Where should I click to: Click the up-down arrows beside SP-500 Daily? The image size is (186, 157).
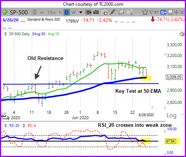tap(5, 34)
